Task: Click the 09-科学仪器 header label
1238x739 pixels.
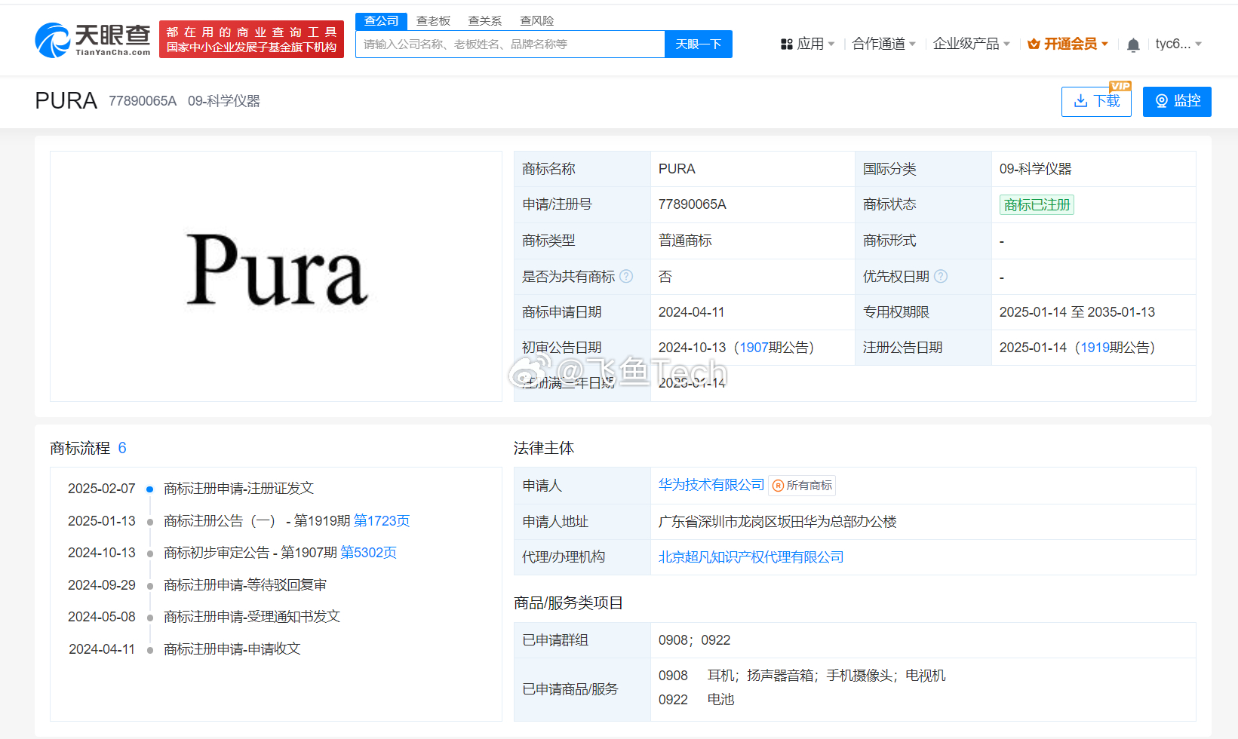Action: [x=224, y=101]
